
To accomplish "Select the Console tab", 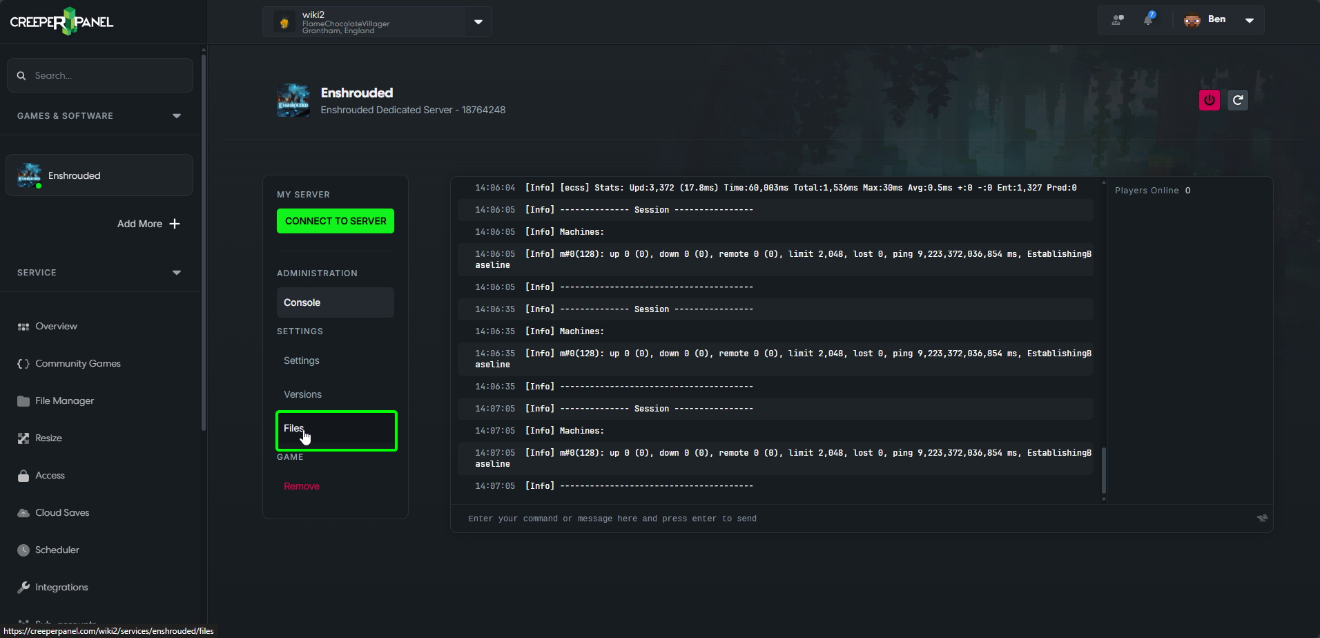I will pyautogui.click(x=336, y=302).
